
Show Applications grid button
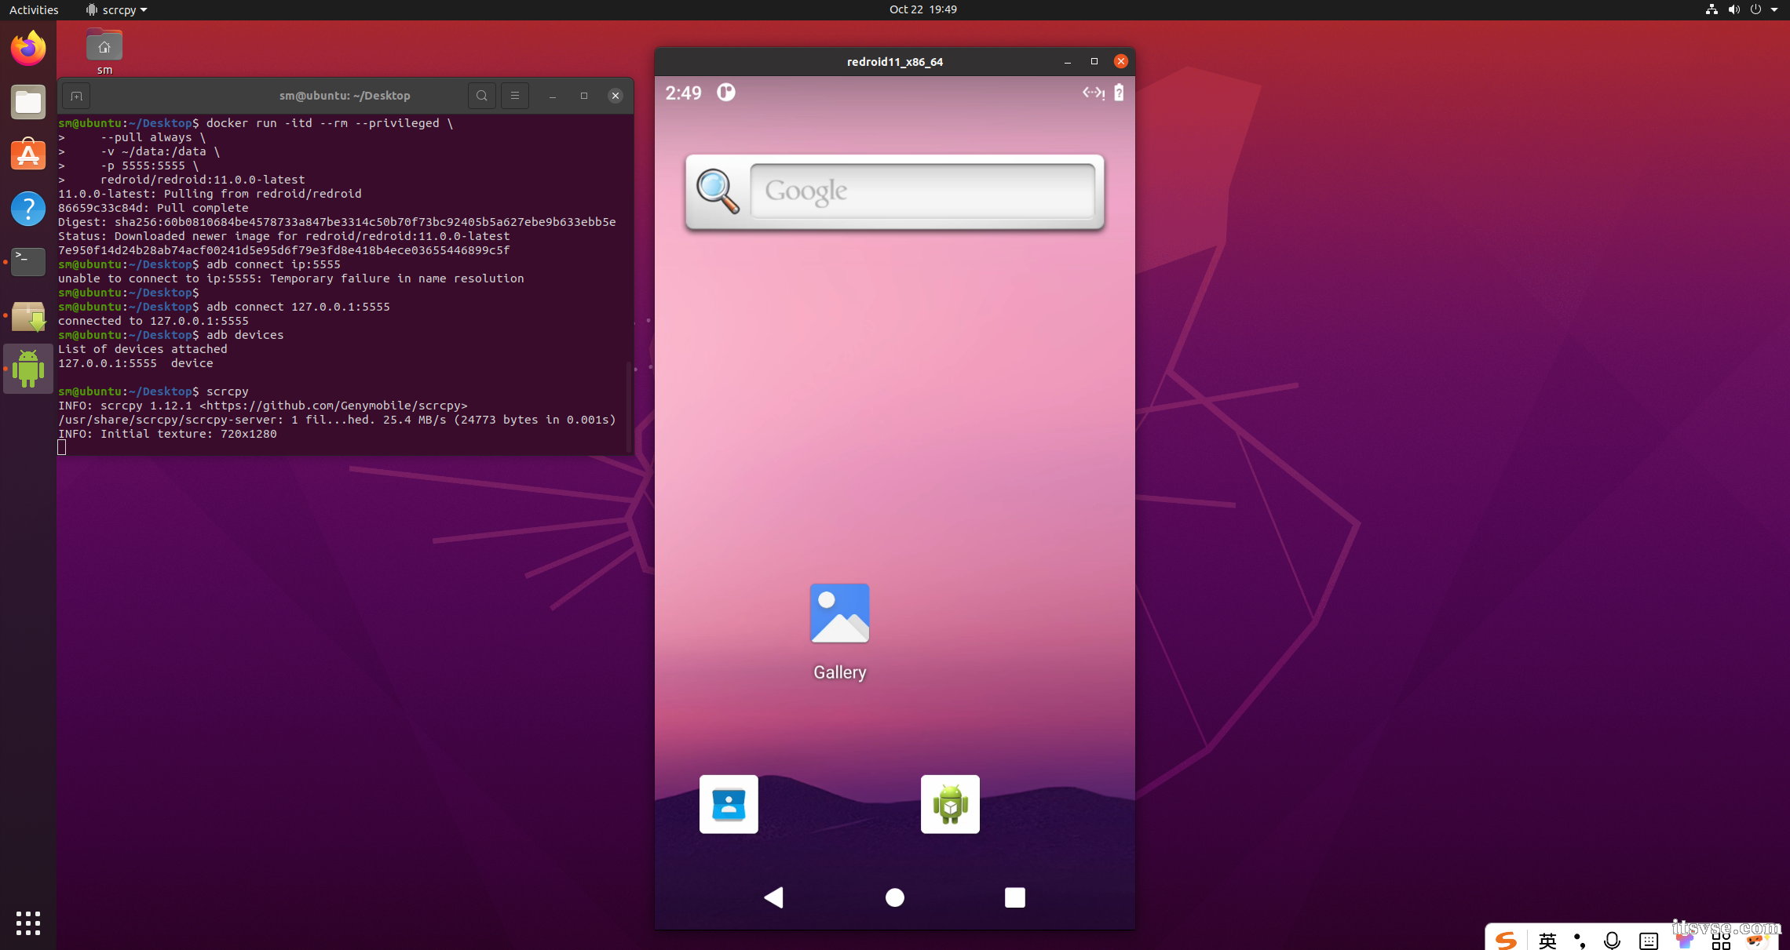tap(28, 923)
